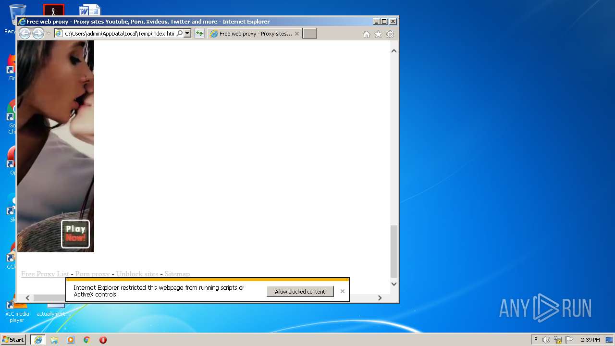Open the Tools gear menu
This screenshot has height=346, width=615.
point(390,34)
